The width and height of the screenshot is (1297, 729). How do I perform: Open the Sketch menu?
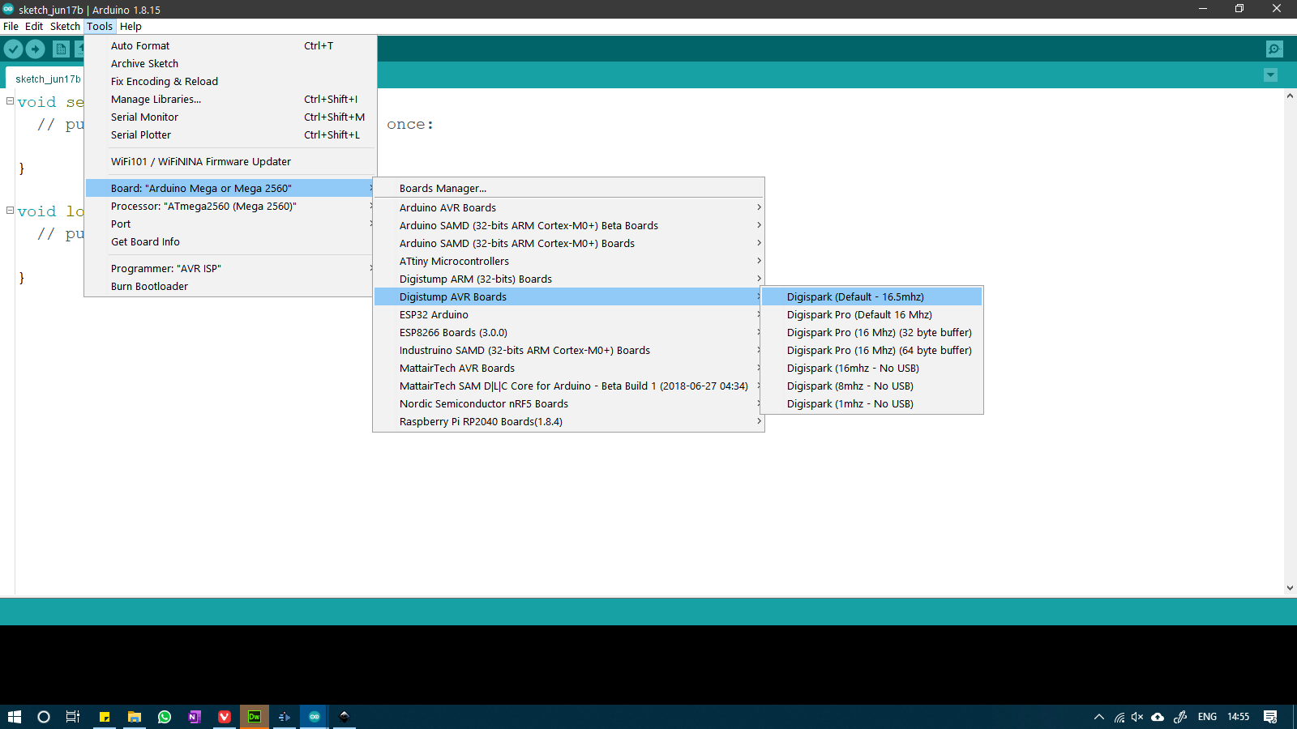point(65,26)
